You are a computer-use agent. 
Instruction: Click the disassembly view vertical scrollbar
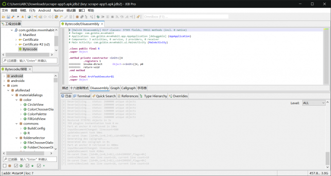[326, 56]
